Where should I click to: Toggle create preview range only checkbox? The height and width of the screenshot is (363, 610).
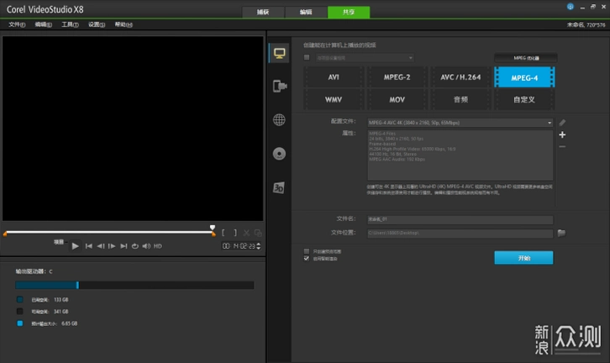[307, 251]
